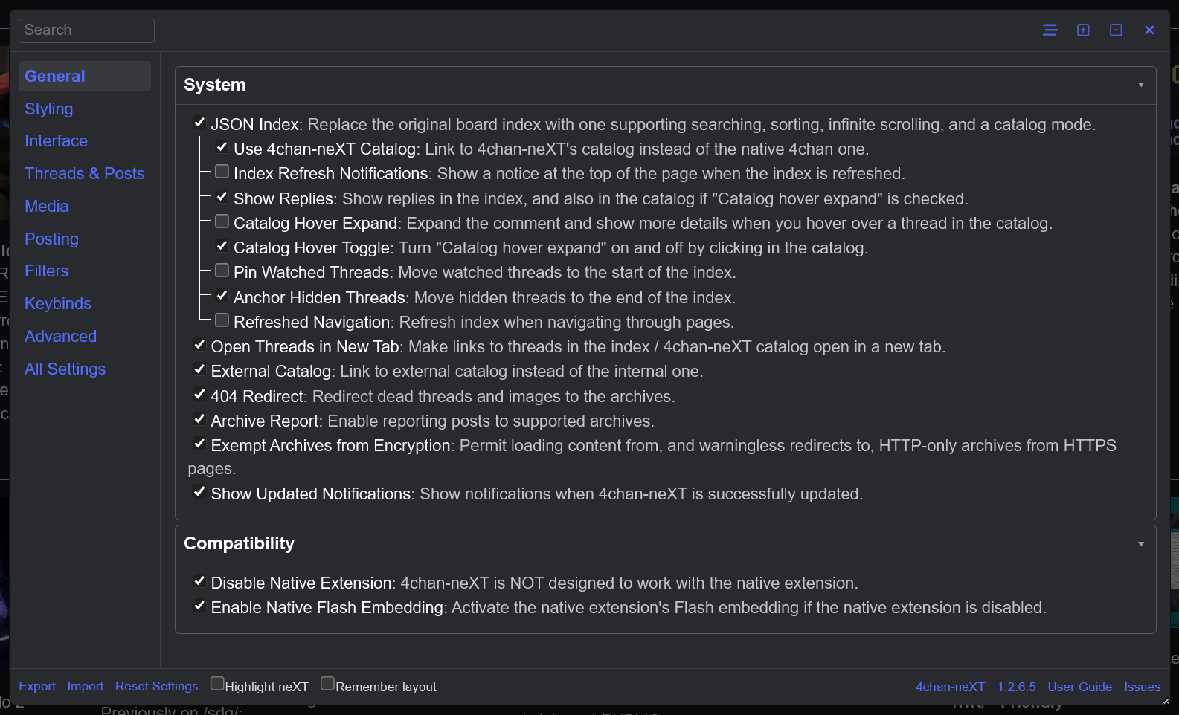
Task: Check the Pin Watched Threads option
Action: point(222,271)
